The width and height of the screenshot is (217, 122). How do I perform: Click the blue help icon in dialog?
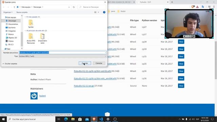[x=104, y=12]
